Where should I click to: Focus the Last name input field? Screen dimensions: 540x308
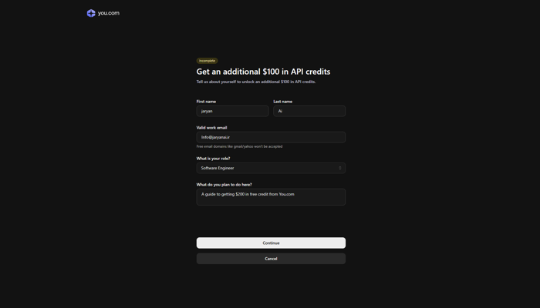point(309,111)
